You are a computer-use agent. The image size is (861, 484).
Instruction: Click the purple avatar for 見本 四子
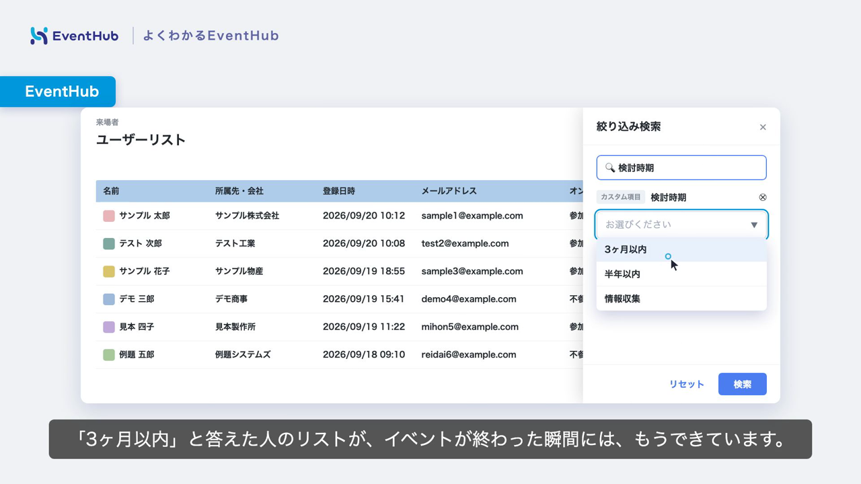(x=109, y=327)
